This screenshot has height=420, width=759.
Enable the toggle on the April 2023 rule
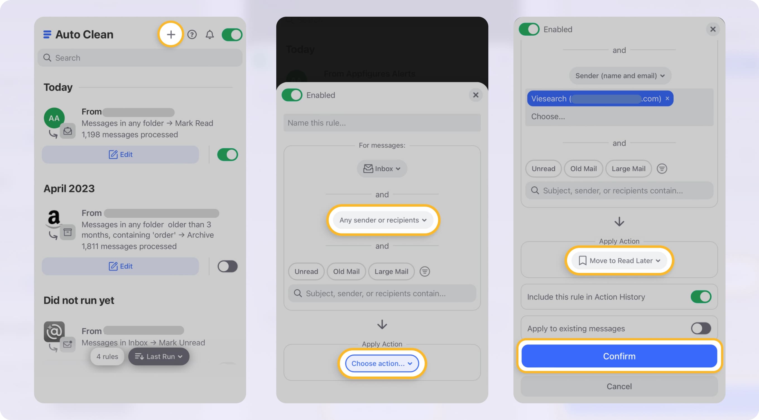(x=227, y=266)
